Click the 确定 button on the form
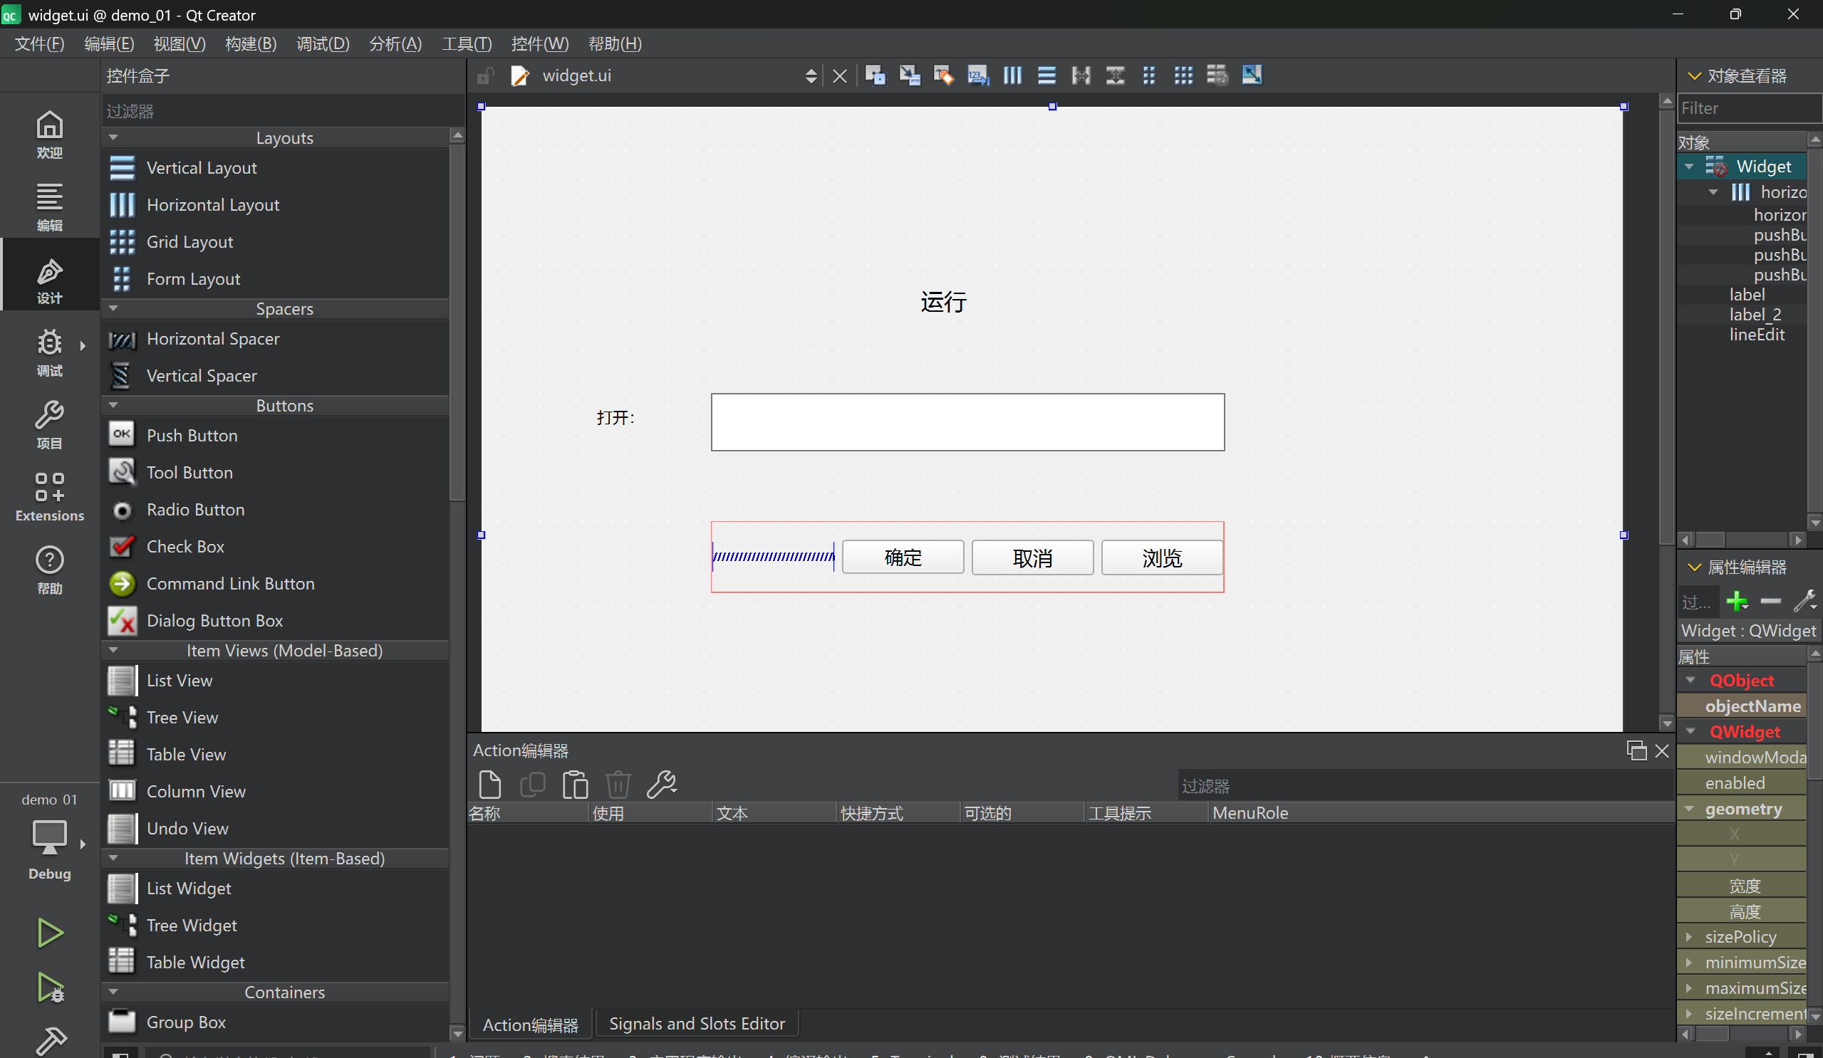The image size is (1823, 1058). tap(902, 557)
